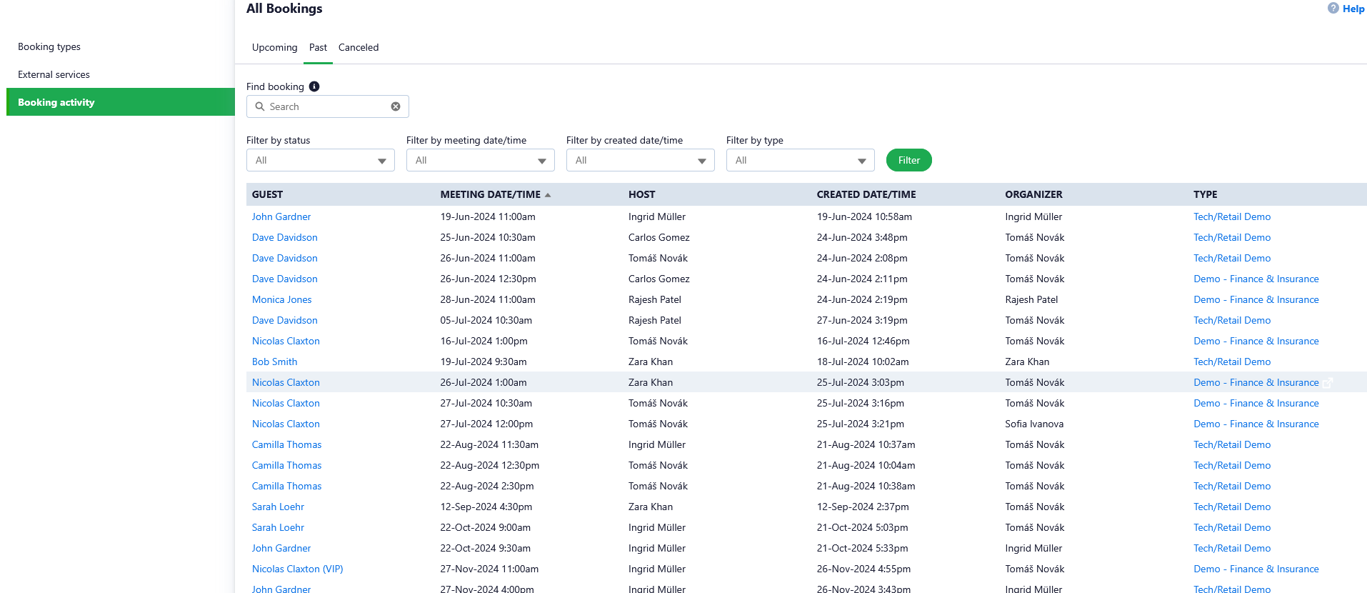The width and height of the screenshot is (1367, 593).
Task: Switch to the Canceled tab
Action: 359,48
